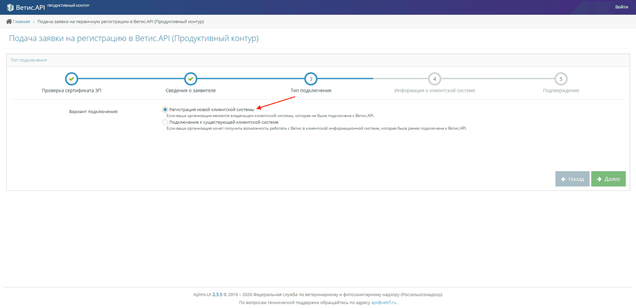Click step 4 circle Информация о клиентской системе
Viewport: 636px width, 308px height.
[435, 79]
